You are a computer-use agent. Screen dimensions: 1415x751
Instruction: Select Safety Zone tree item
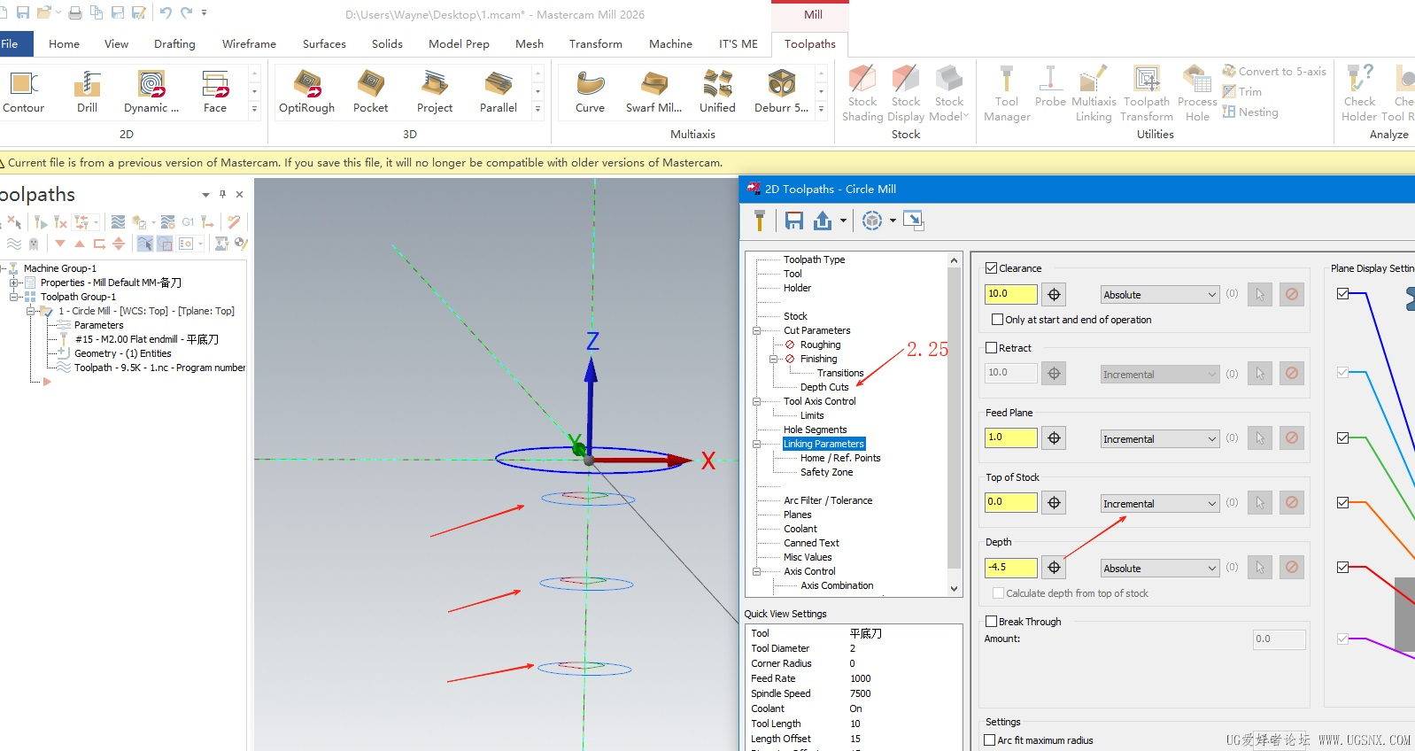(826, 473)
